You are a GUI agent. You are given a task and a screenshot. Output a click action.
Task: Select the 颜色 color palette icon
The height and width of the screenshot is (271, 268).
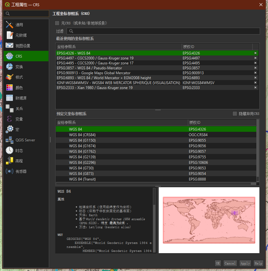tap(10, 88)
